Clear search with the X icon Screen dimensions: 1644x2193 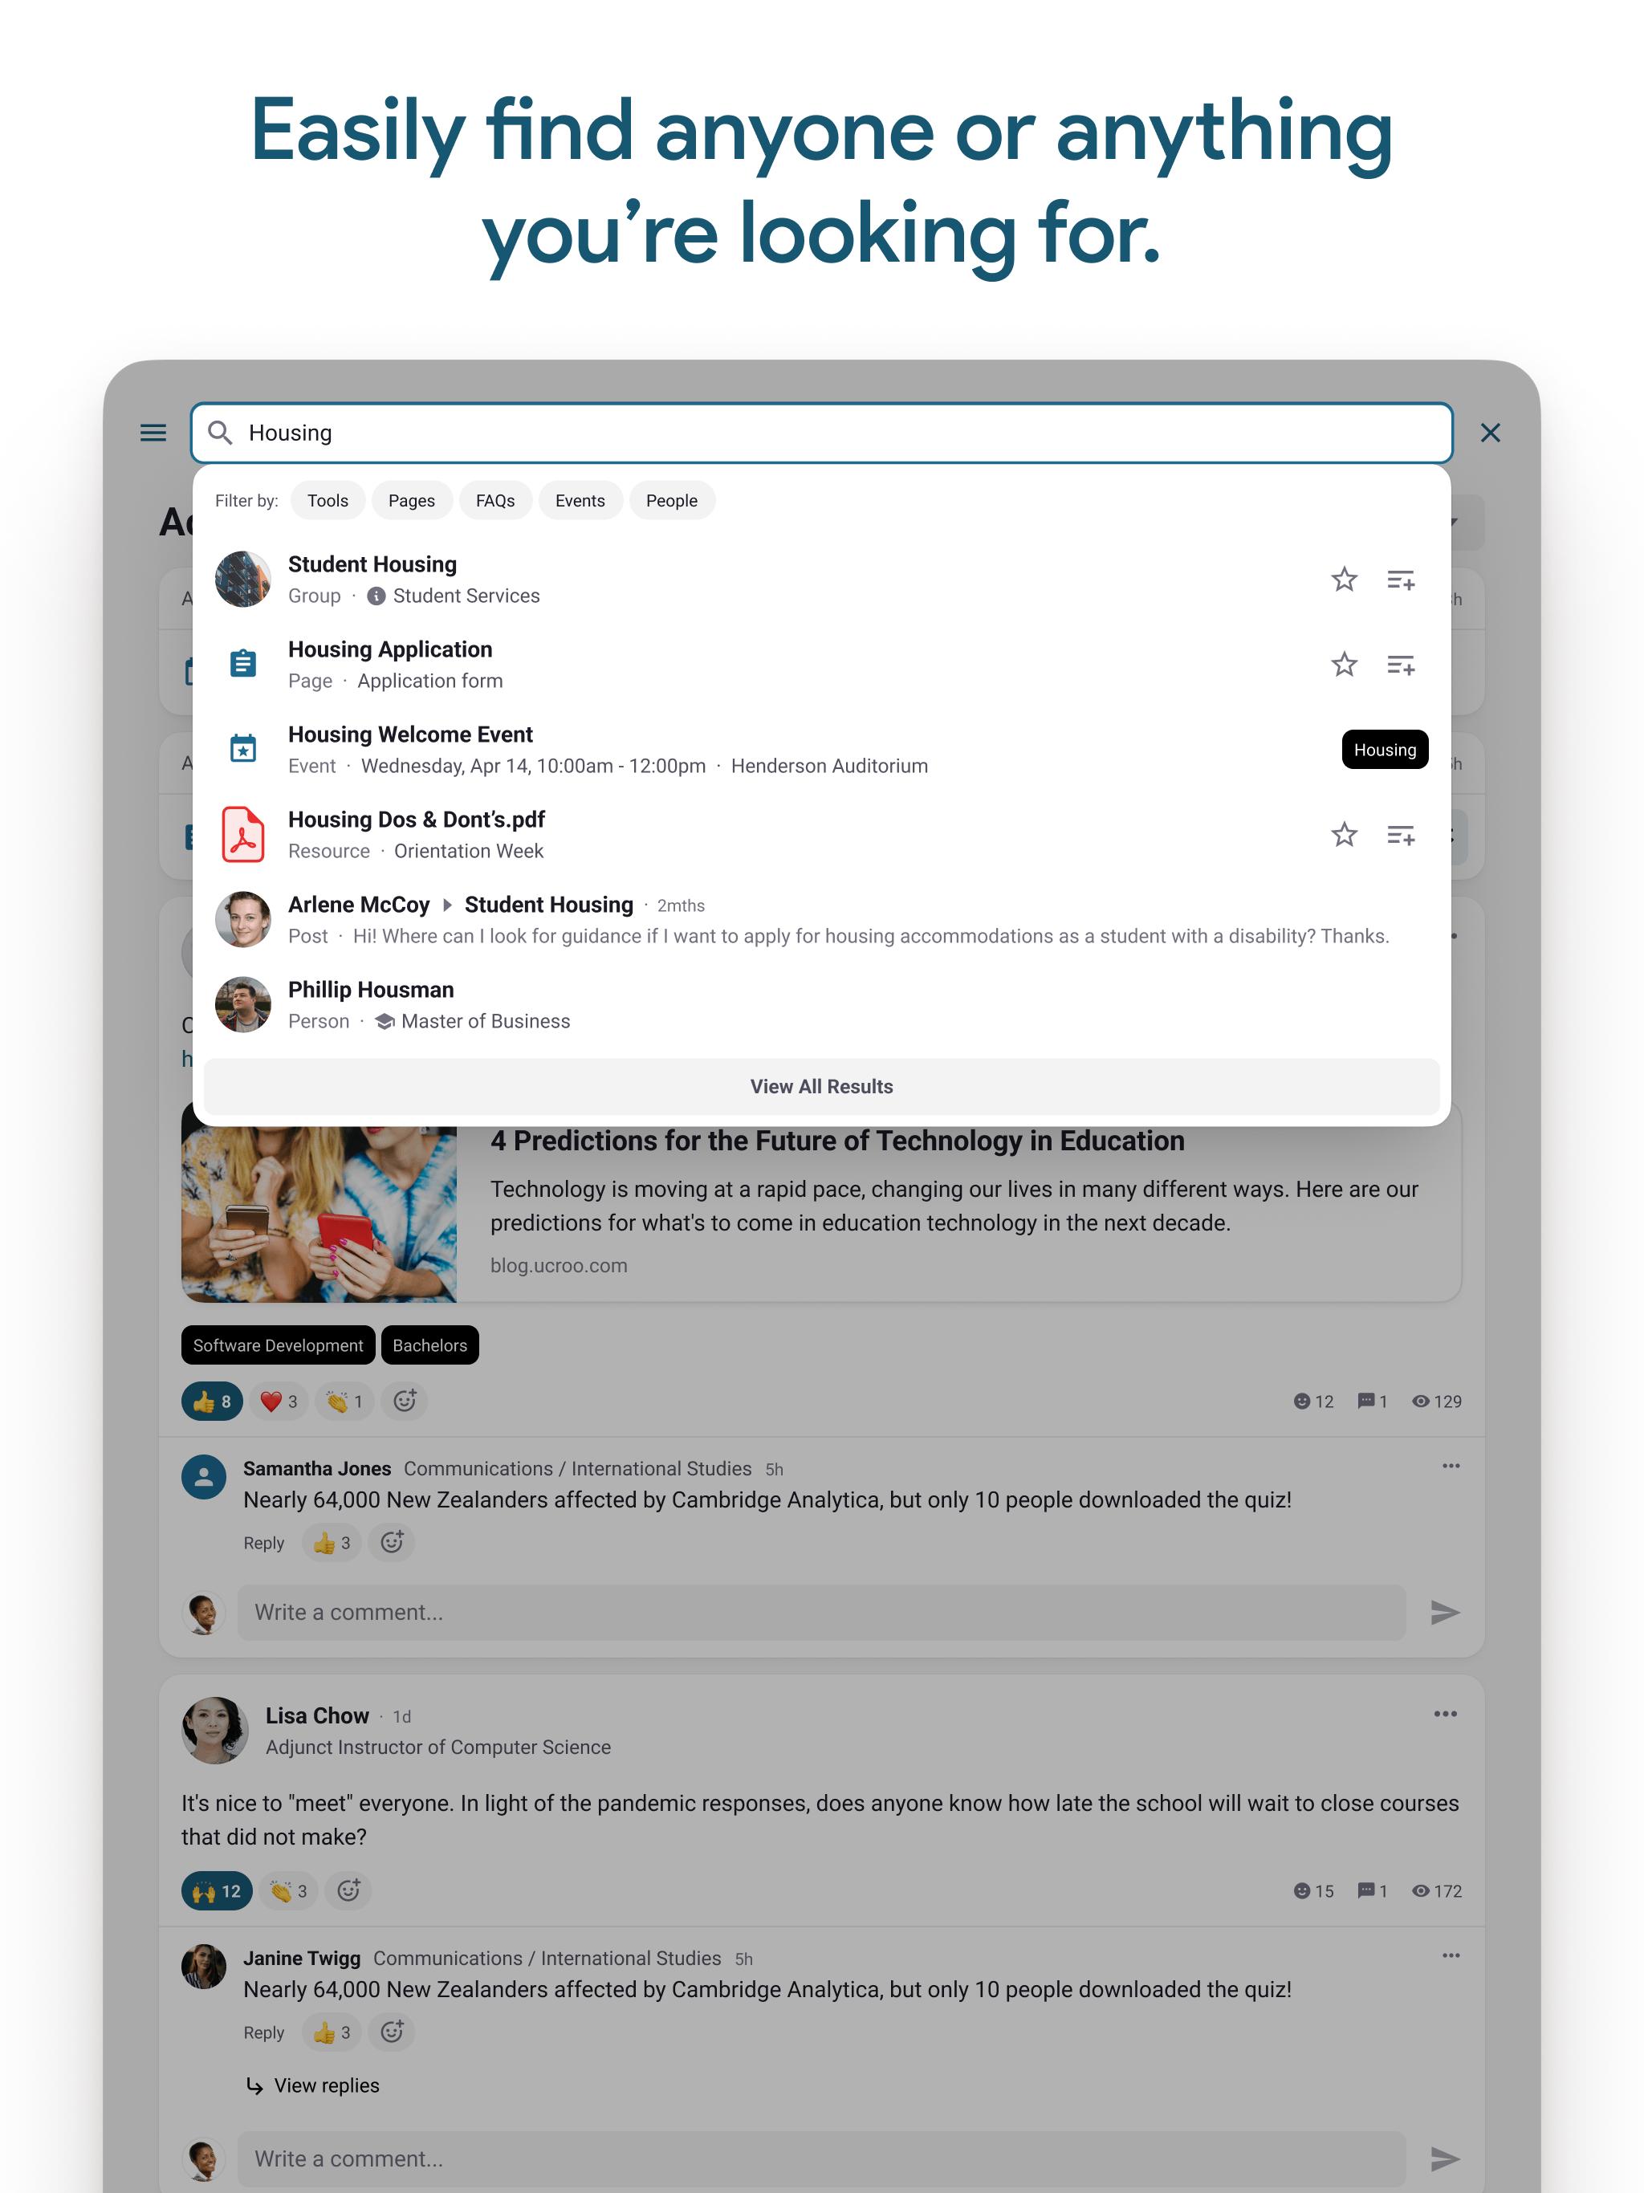[1489, 432]
